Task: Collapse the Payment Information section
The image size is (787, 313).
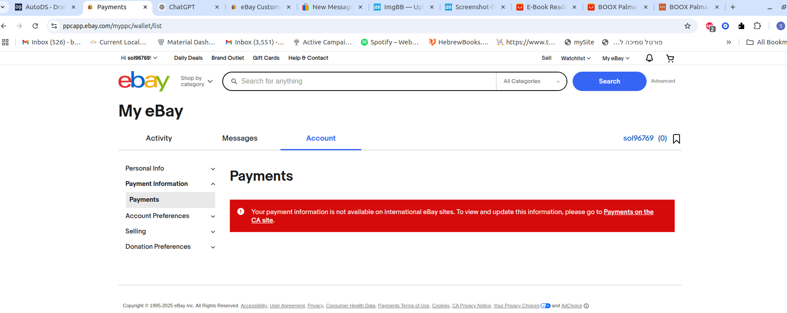Action: (x=170, y=184)
